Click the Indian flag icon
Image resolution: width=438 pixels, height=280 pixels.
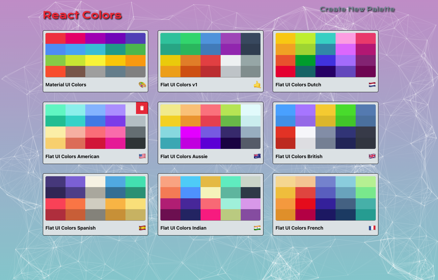click(257, 228)
